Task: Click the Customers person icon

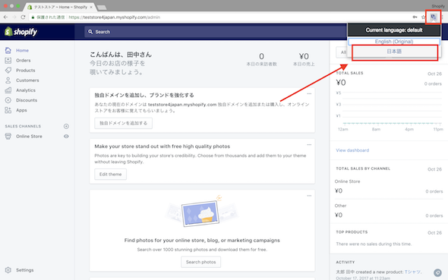Action: [x=8, y=80]
